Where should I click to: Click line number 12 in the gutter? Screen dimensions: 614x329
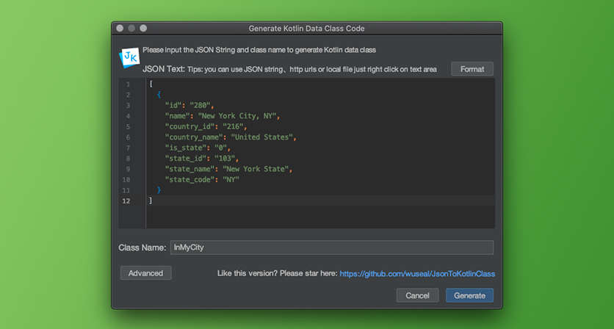[x=126, y=201]
